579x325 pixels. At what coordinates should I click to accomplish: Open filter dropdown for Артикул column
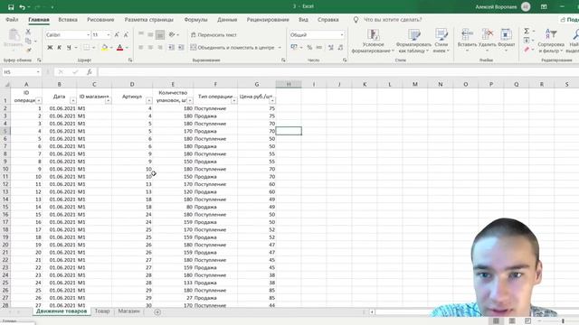click(148, 100)
